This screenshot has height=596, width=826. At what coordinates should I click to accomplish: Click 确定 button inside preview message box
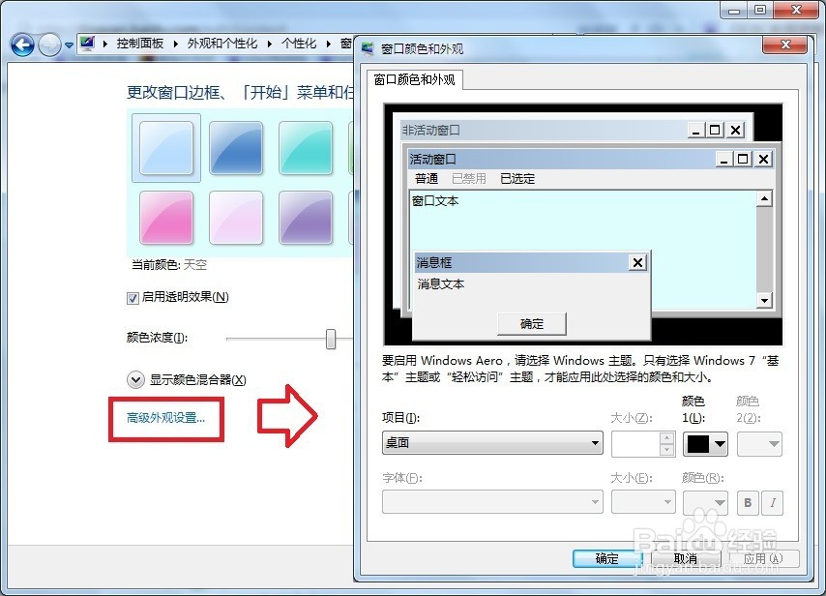click(532, 323)
